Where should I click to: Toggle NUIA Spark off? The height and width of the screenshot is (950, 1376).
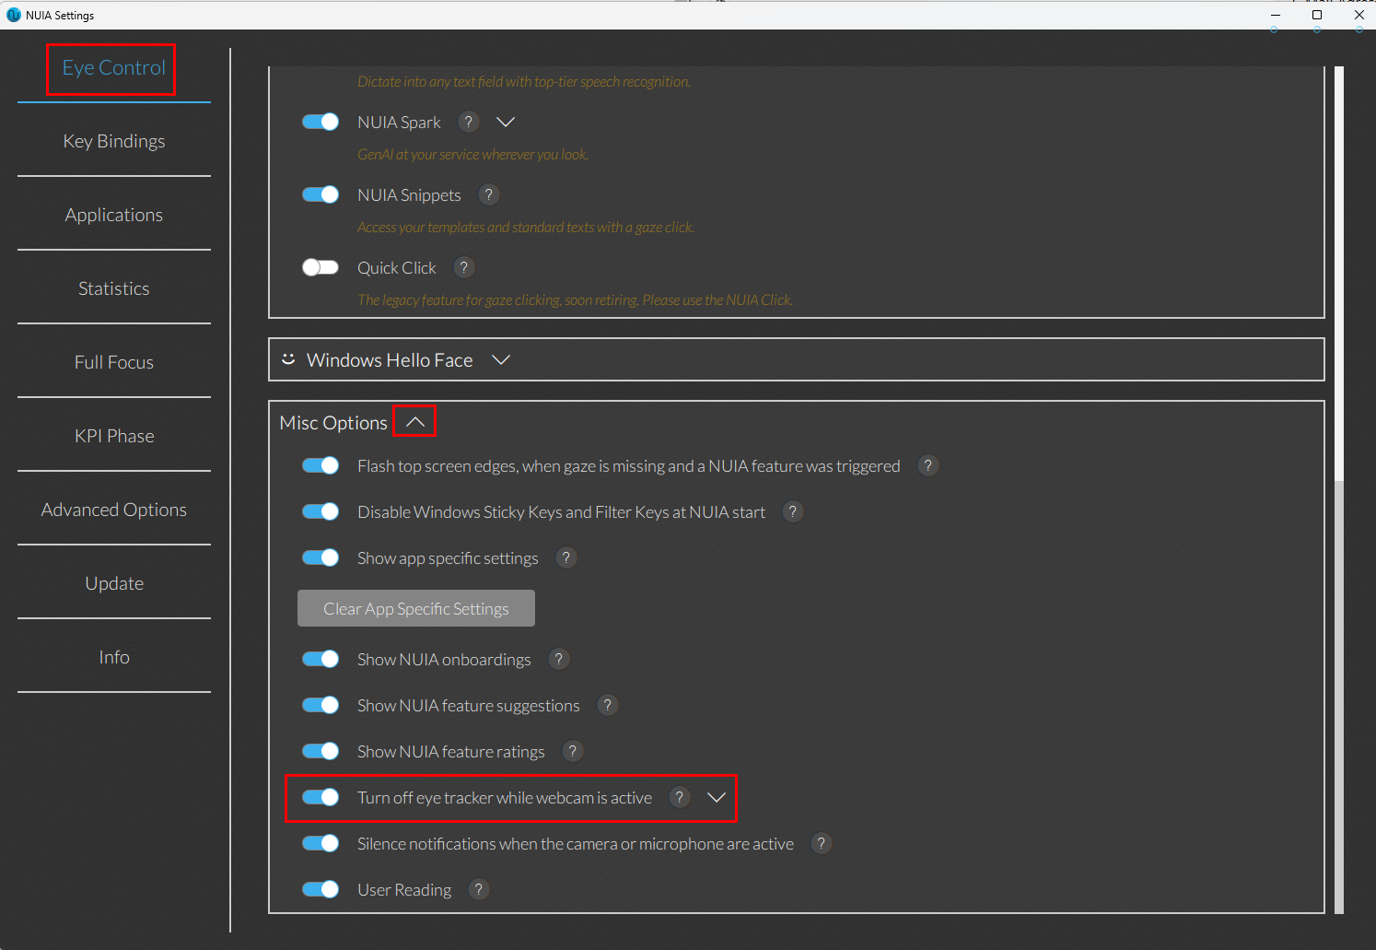point(321,122)
